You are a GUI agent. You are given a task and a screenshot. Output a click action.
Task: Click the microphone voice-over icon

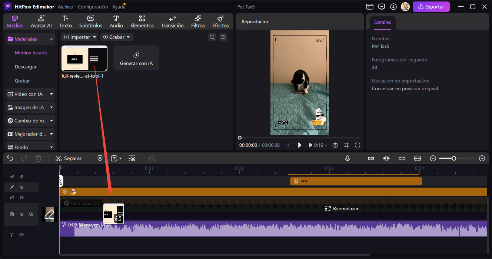(x=348, y=158)
